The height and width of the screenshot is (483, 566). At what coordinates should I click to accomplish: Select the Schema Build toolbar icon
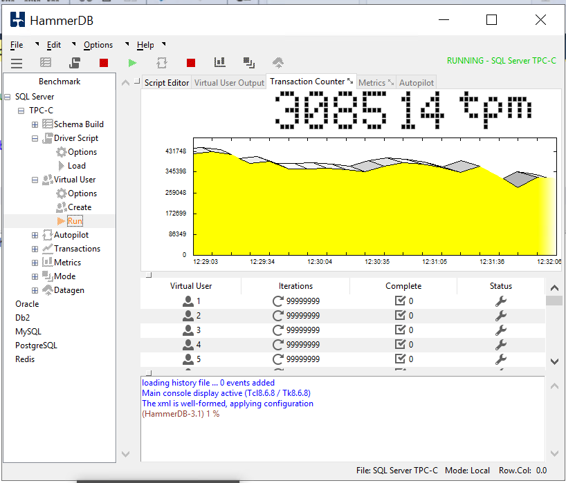tap(45, 61)
